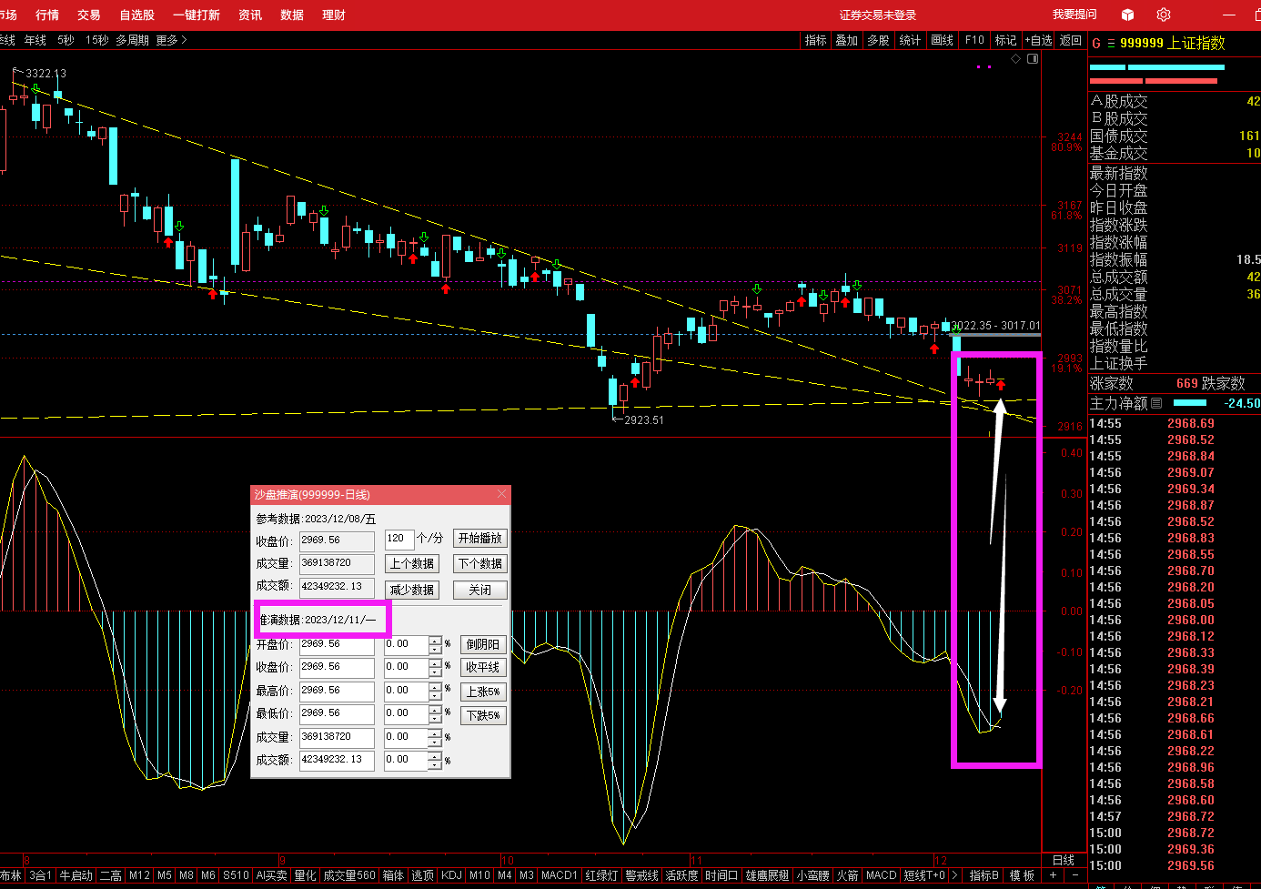Image resolution: width=1261 pixels, height=889 pixels.
Task: Expand more indicator tabs with right chevron
Action: [954, 875]
